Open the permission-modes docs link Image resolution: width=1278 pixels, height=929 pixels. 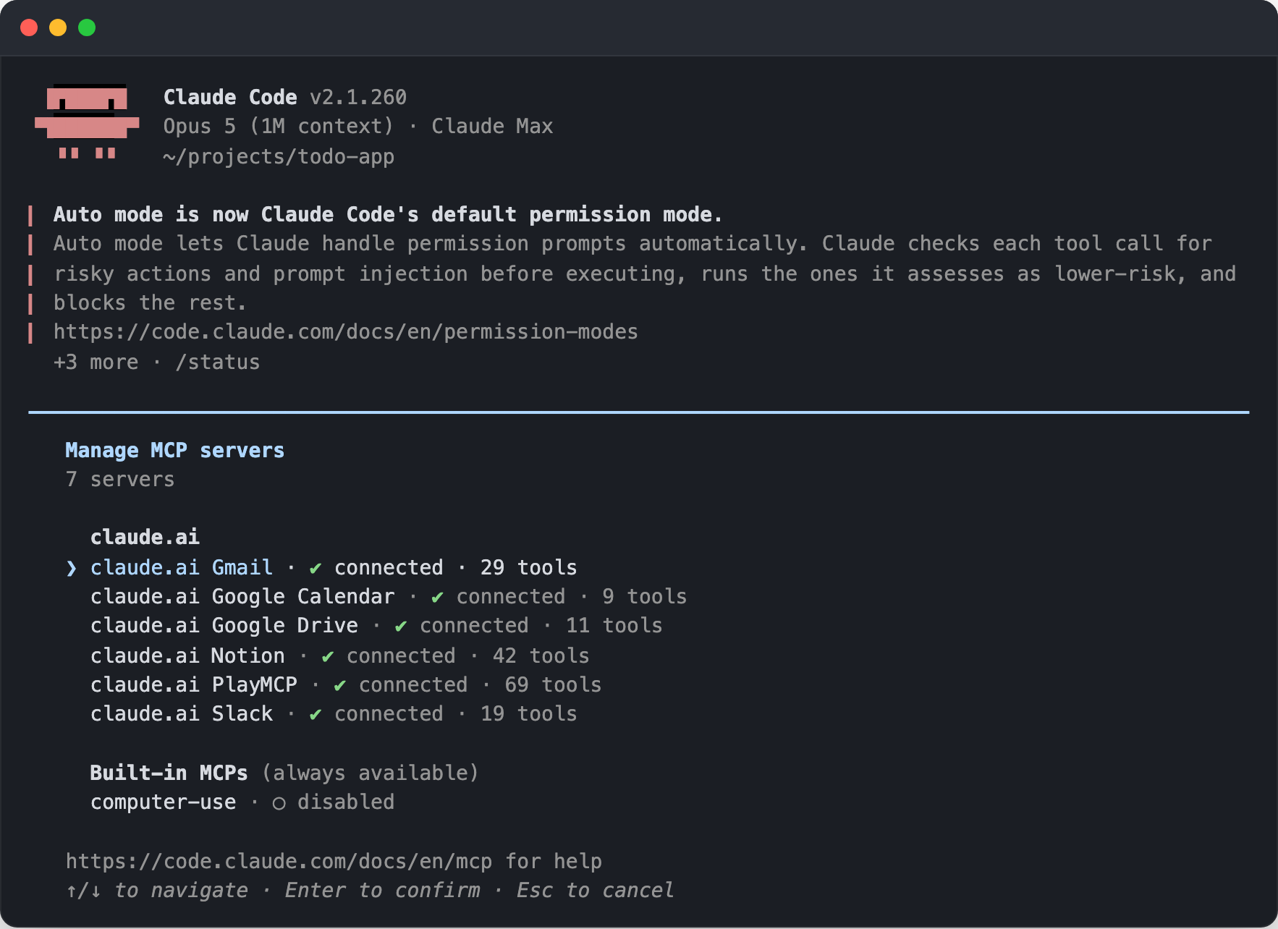[346, 332]
